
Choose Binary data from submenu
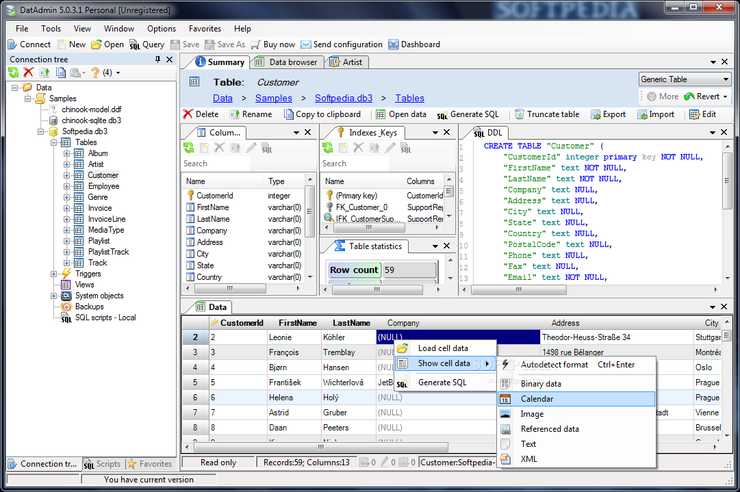point(576,383)
